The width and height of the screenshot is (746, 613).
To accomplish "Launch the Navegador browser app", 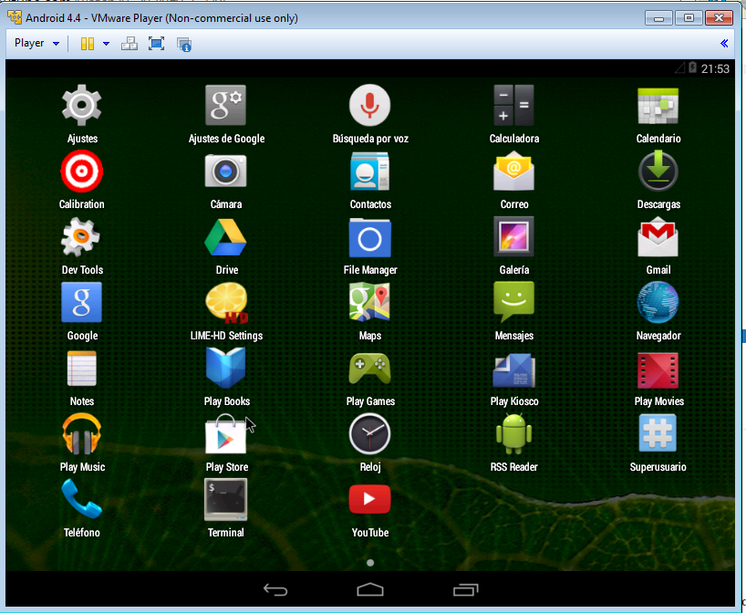I will (658, 303).
